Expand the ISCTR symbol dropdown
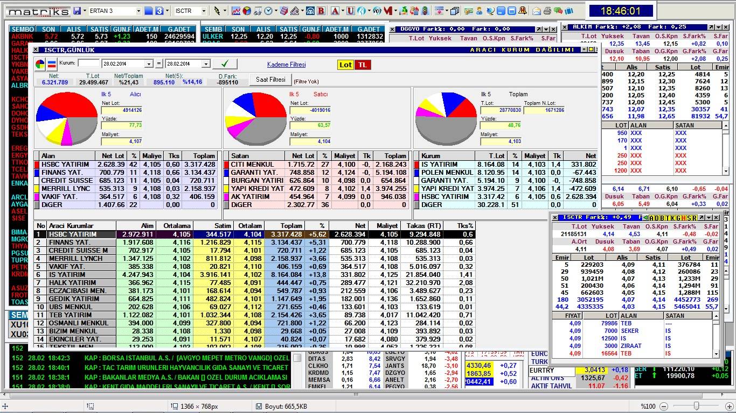 point(204,11)
